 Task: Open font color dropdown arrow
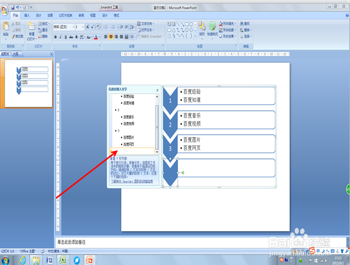pyautogui.click(x=99, y=37)
